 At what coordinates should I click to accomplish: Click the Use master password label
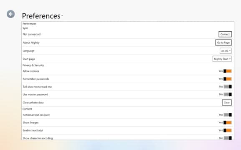point(36,95)
